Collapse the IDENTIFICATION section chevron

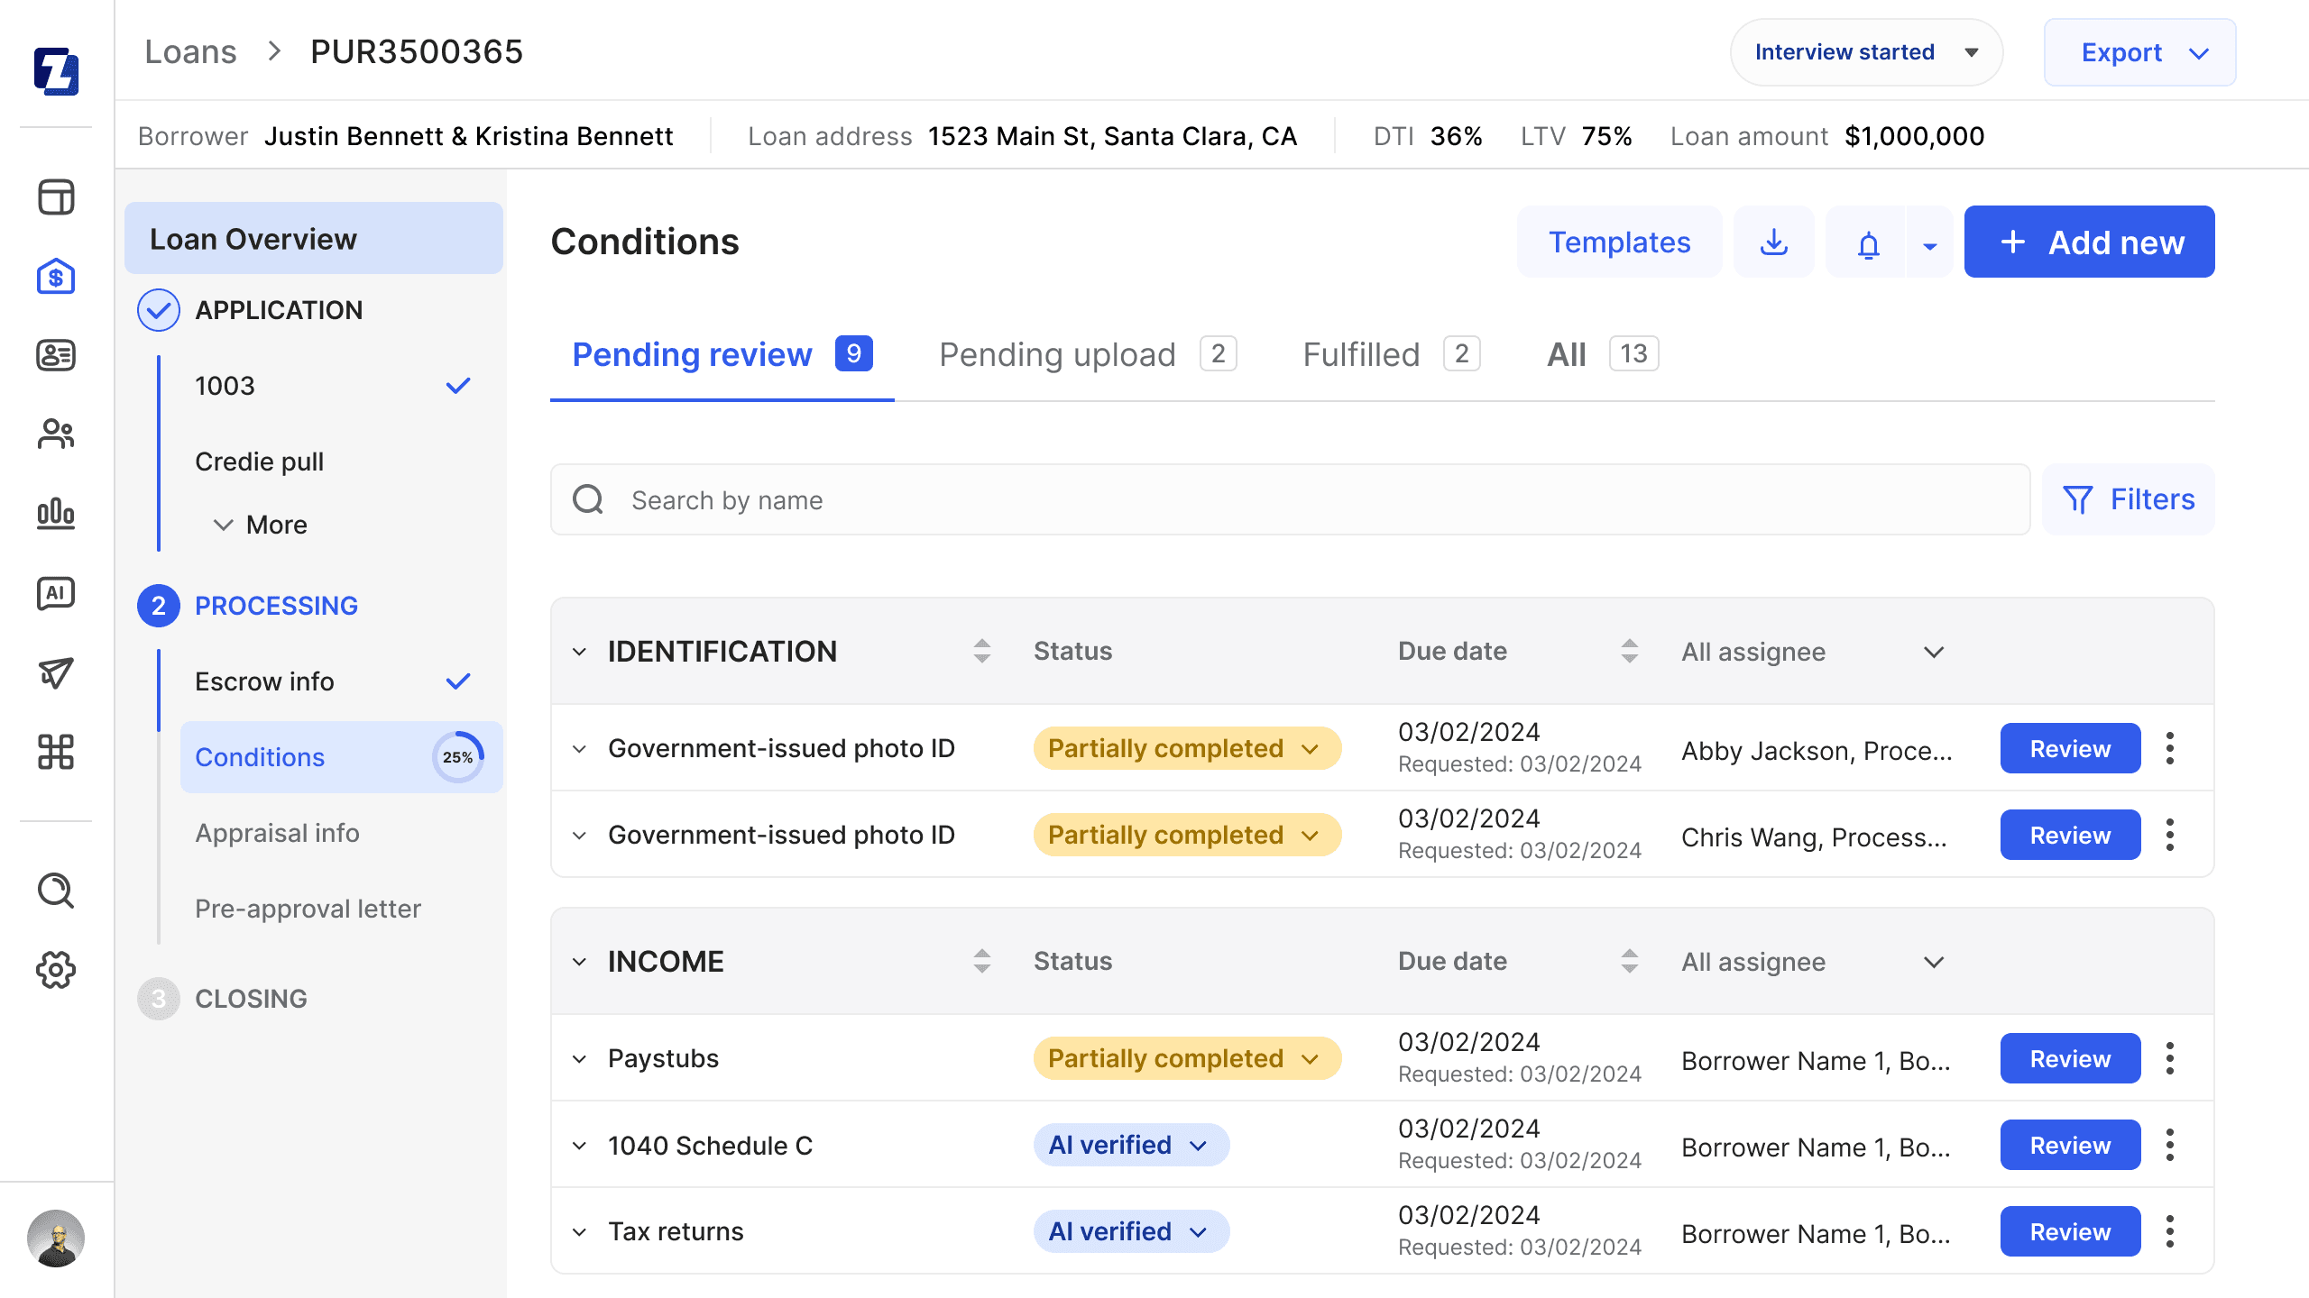[580, 652]
